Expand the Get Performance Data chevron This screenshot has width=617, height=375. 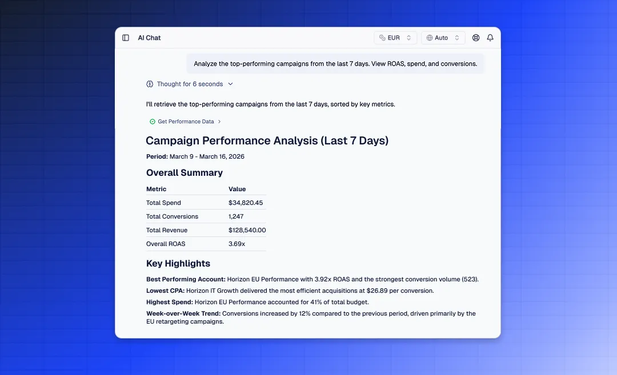pos(219,122)
